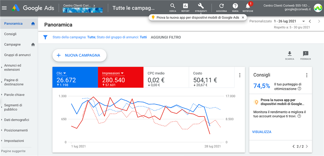Select the Costo metric tile
The image size is (324, 156).
coord(212,77)
